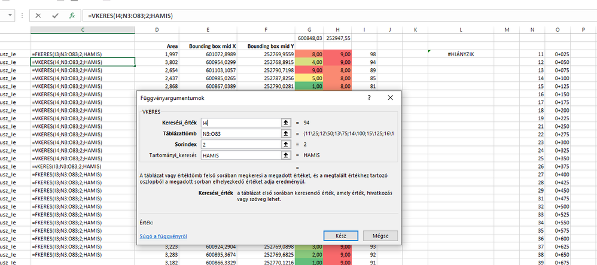Select value 601103,1057
This screenshot has height=265, width=597.
pyautogui.click(x=208, y=70)
